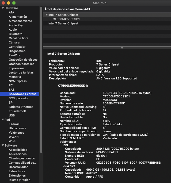
Task: Open Wi-Fi in the sidebar
Action: pyautogui.click(x=13, y=141)
